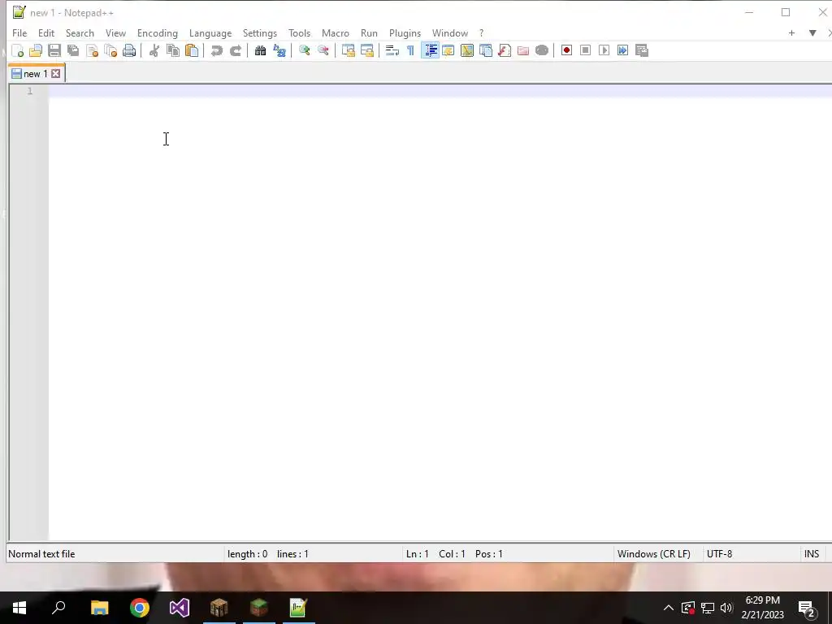Paste clipboard using the toolbar icon
The width and height of the screenshot is (832, 624).
click(x=192, y=50)
